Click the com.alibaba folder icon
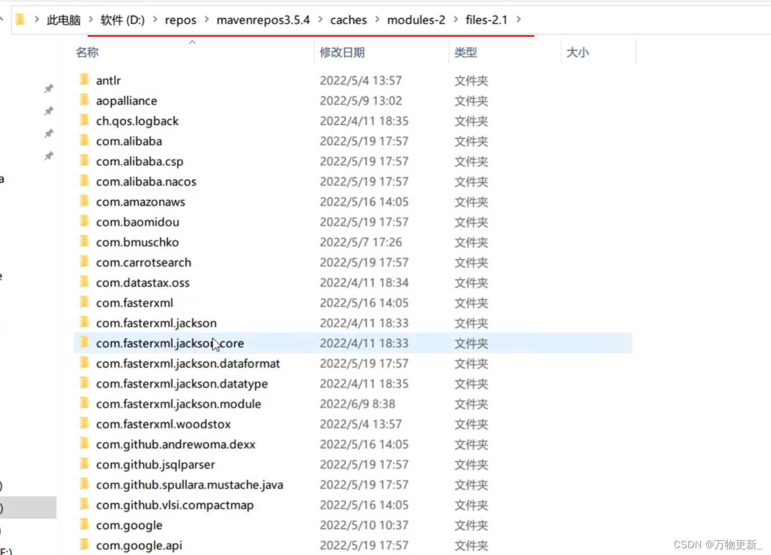 84,140
